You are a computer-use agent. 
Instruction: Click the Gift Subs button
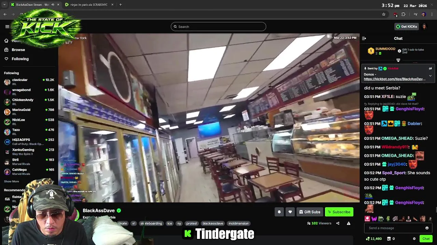click(310, 212)
